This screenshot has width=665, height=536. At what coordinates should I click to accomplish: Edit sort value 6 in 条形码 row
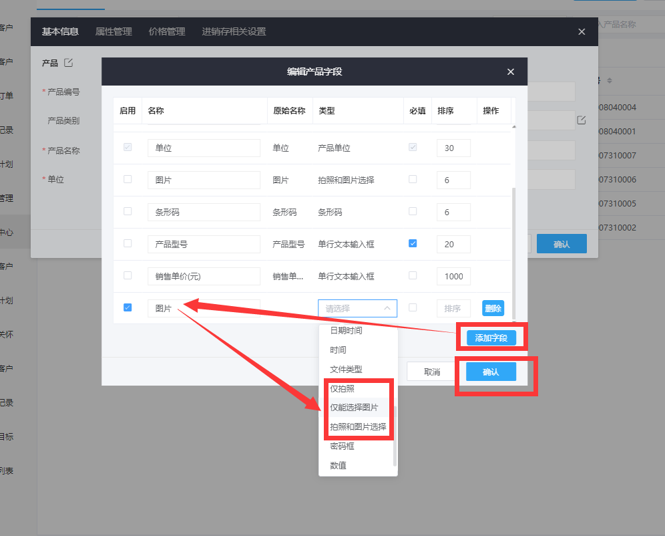click(x=454, y=212)
